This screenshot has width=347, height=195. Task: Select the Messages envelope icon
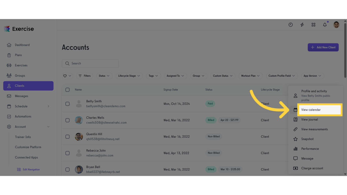click(9, 96)
